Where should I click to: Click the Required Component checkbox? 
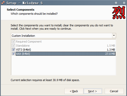pyautogui.click(x=13, y=42)
